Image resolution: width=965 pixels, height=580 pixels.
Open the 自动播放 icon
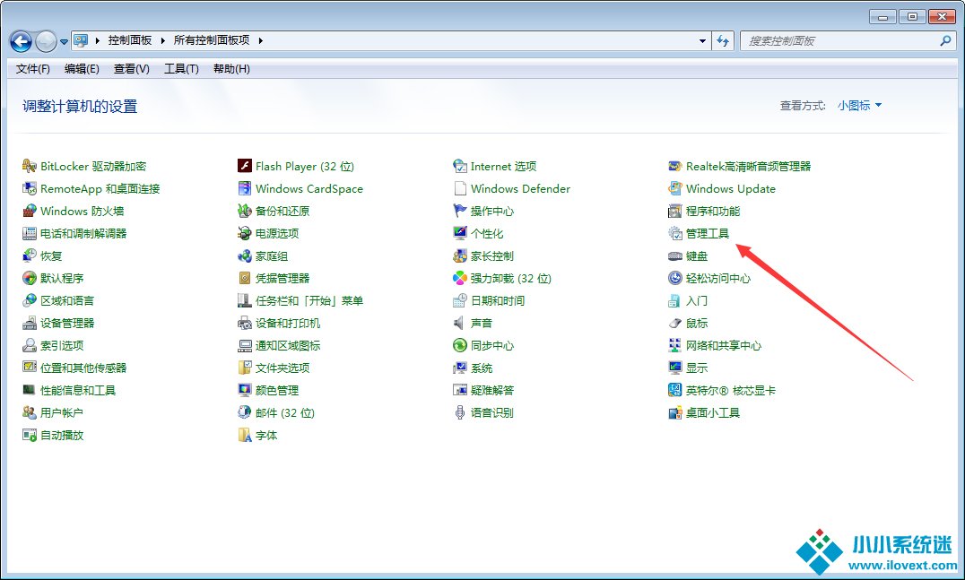30,435
